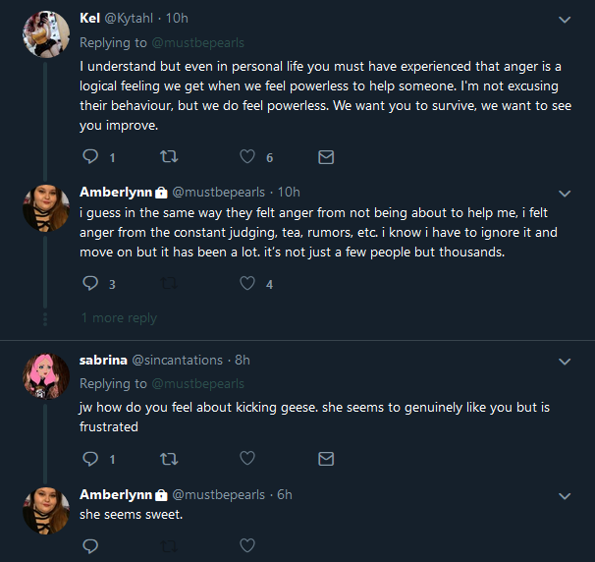This screenshot has width=595, height=562.
Task: Reply to sabrina's kicking geese tweet
Action: [90, 459]
